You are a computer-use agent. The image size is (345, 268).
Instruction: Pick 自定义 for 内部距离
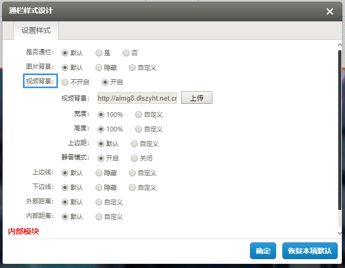(x=99, y=216)
